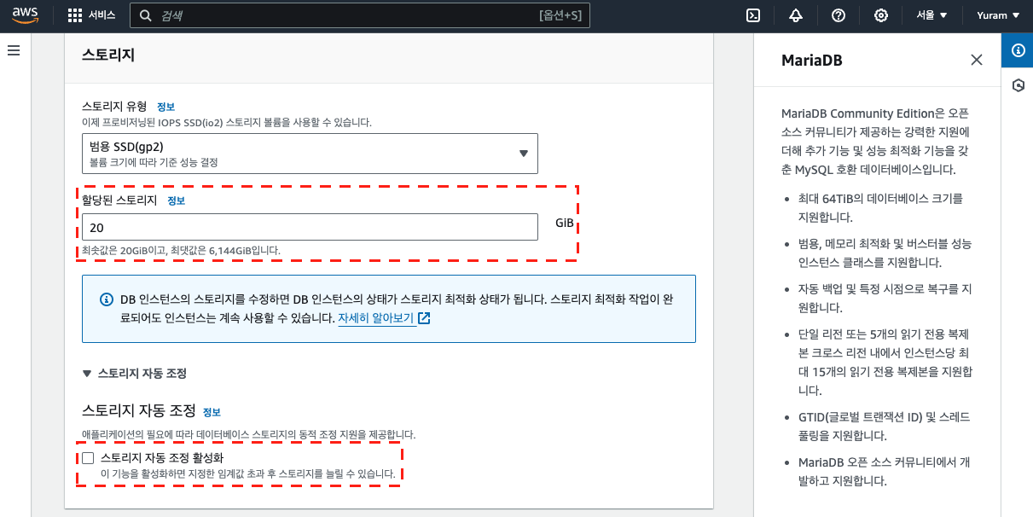Click the bullet about GTID and 스레드 풀링
The image size is (1033, 517).
pyautogui.click(x=884, y=426)
